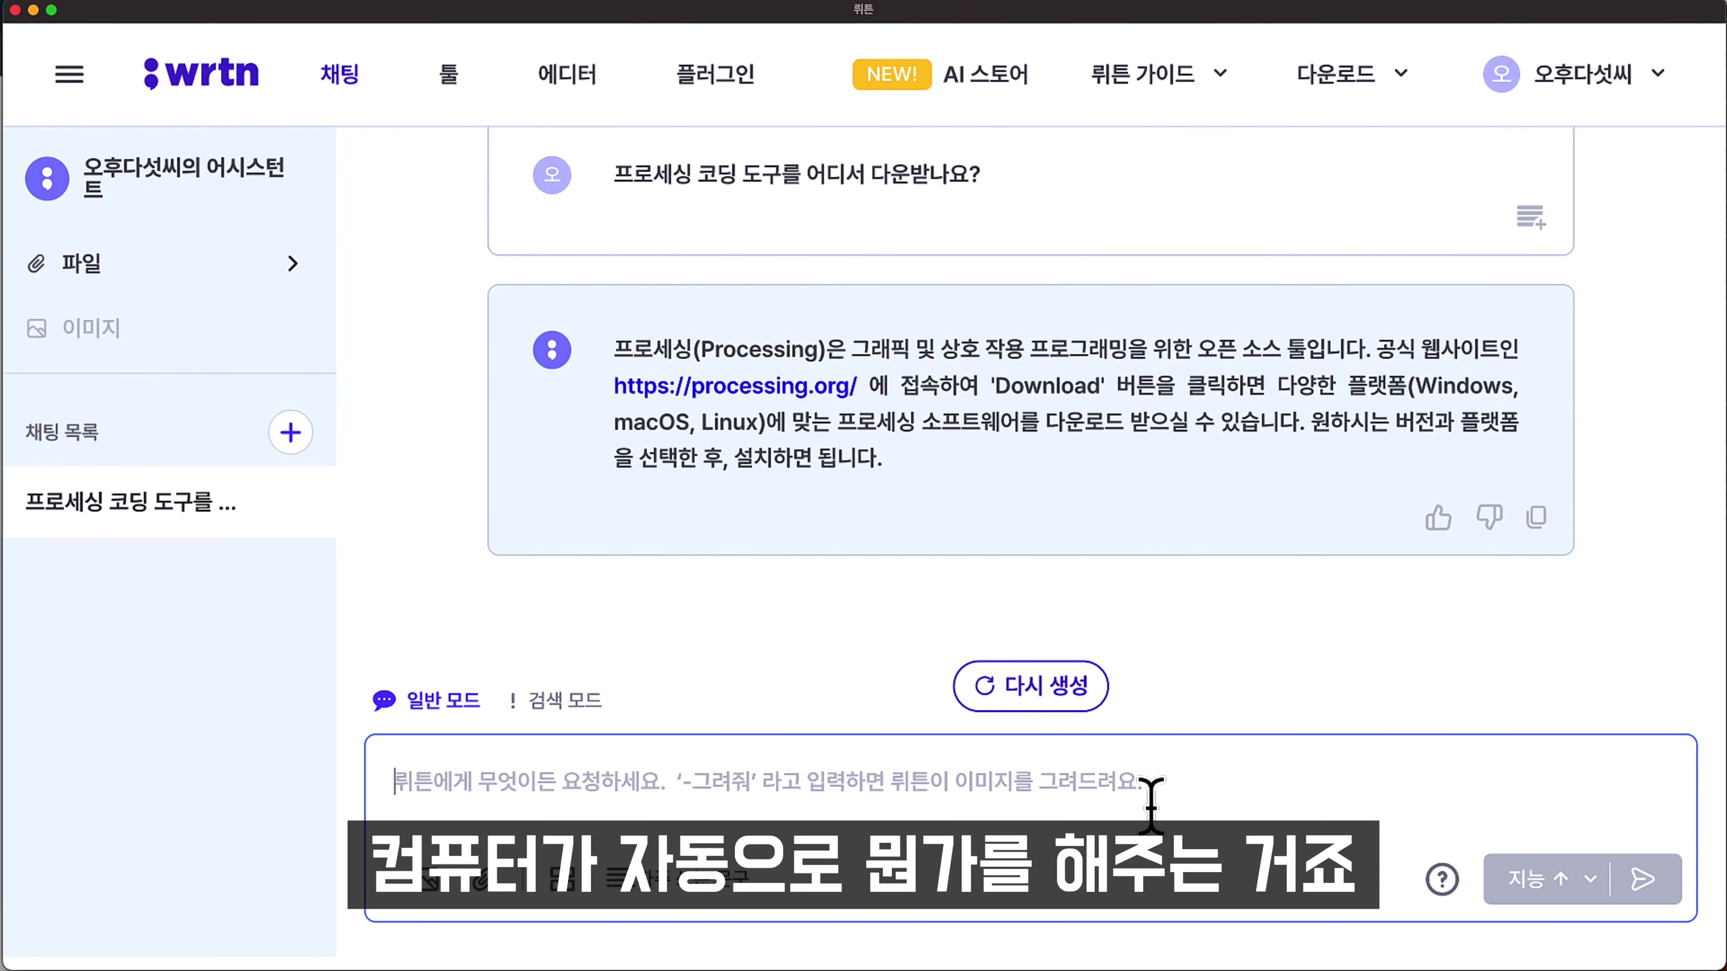Open the 지능 model selector dropdown
The width and height of the screenshot is (1727, 971).
click(1546, 879)
